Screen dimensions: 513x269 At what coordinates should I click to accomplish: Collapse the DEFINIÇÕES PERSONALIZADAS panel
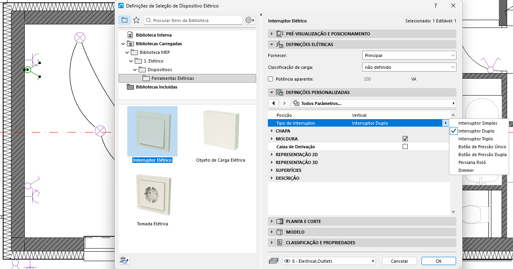(x=362, y=92)
